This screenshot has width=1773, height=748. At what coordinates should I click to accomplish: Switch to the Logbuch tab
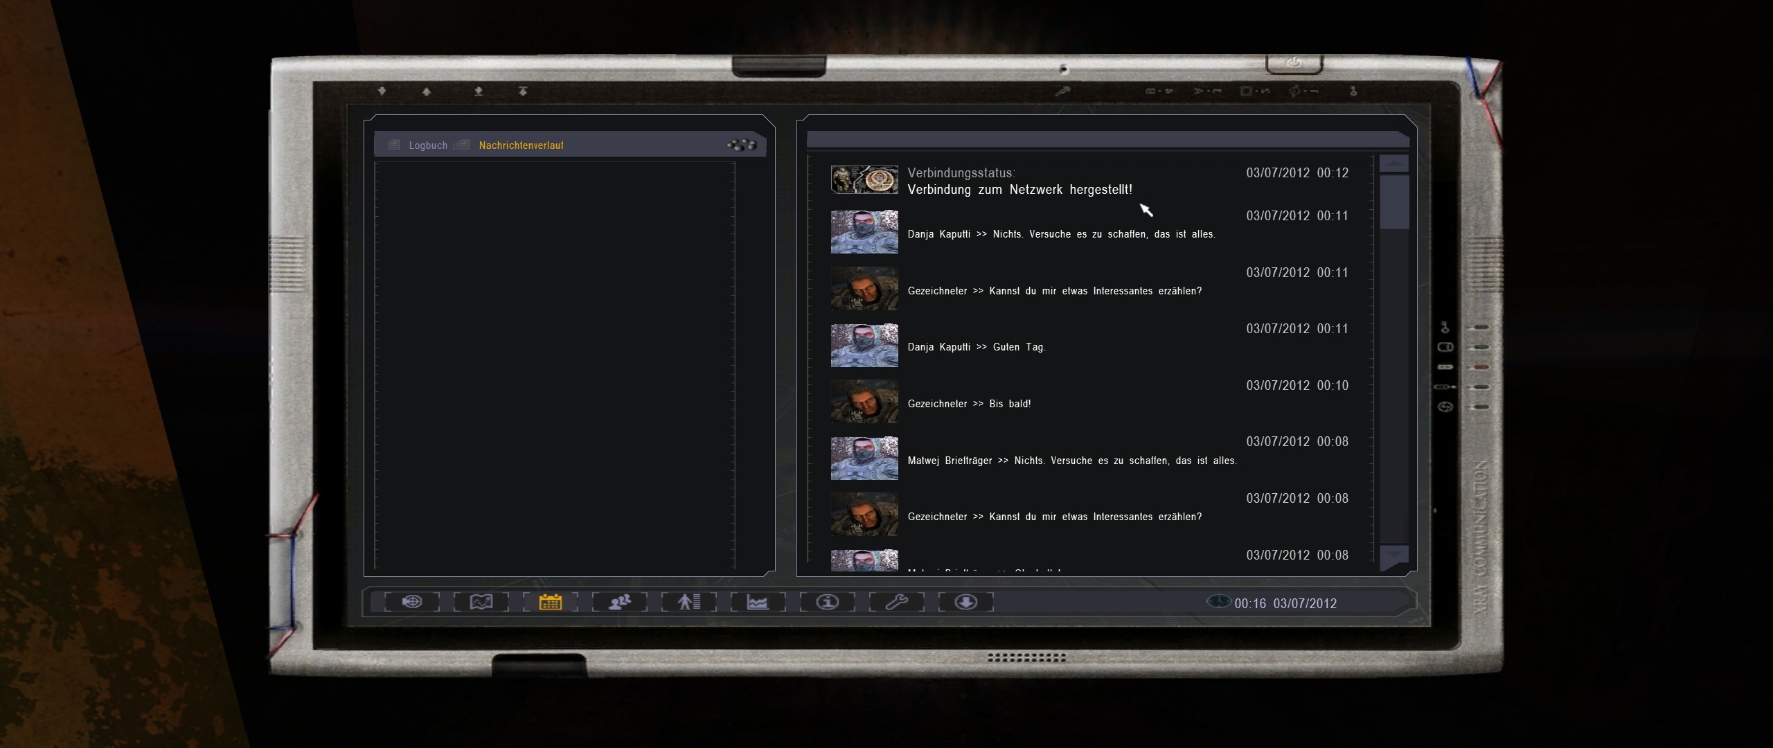click(x=428, y=145)
